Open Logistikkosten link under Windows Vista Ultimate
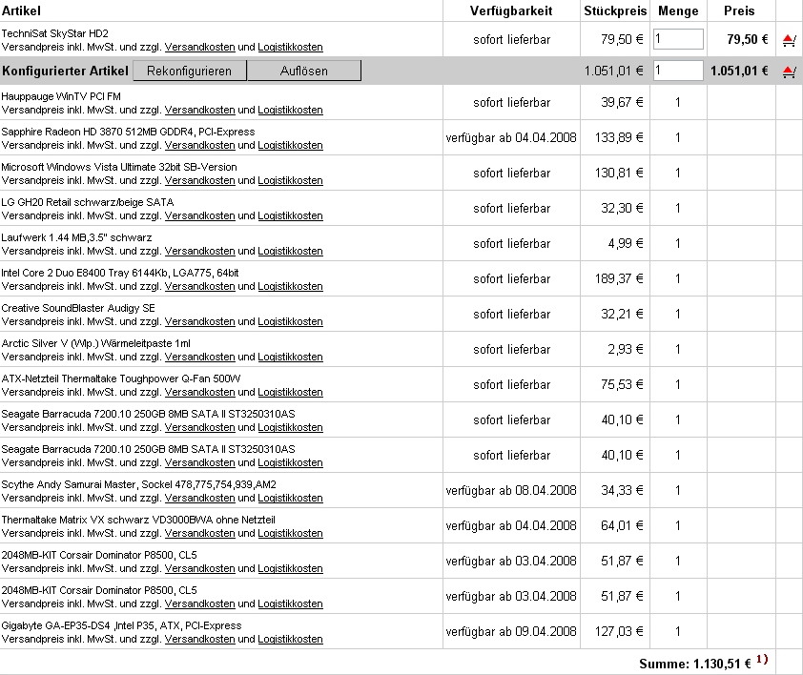The image size is (803, 675). tap(290, 181)
